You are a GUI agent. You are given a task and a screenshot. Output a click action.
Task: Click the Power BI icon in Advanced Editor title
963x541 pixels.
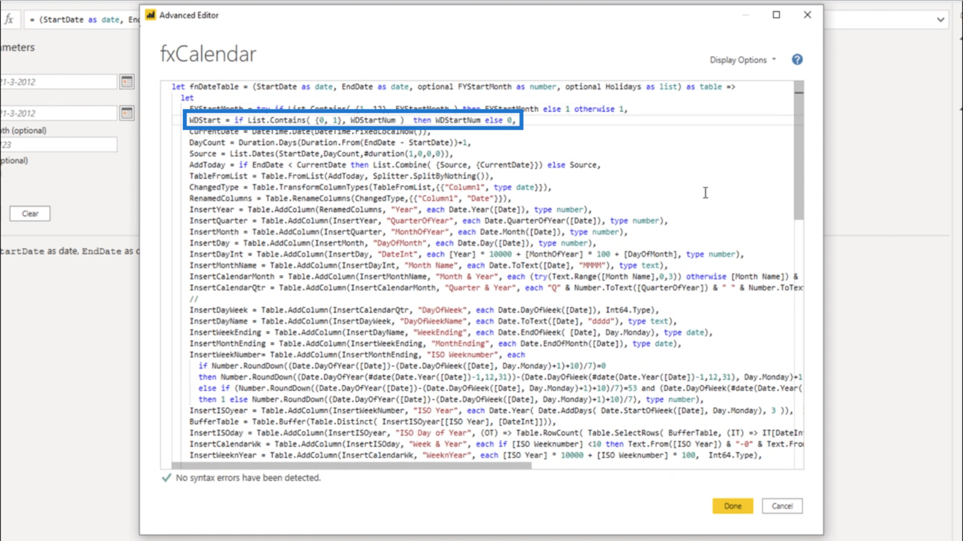[150, 15]
